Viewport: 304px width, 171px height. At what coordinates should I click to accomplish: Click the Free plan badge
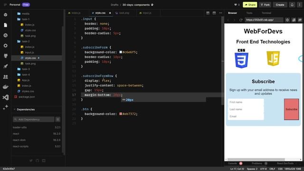pos(26,5)
